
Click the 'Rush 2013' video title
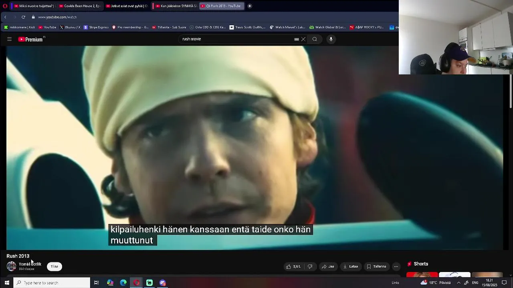click(x=18, y=256)
